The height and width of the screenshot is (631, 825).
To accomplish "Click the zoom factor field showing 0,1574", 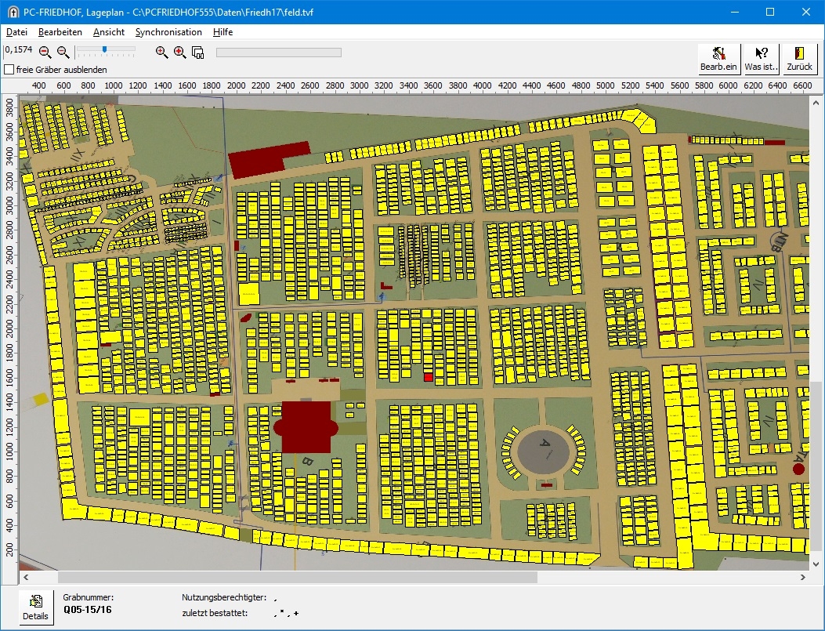I will click(x=17, y=50).
